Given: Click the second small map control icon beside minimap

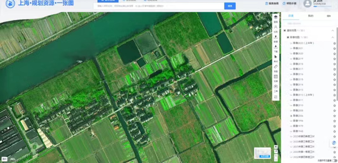Looking at the screenshot, I should pos(276,151).
